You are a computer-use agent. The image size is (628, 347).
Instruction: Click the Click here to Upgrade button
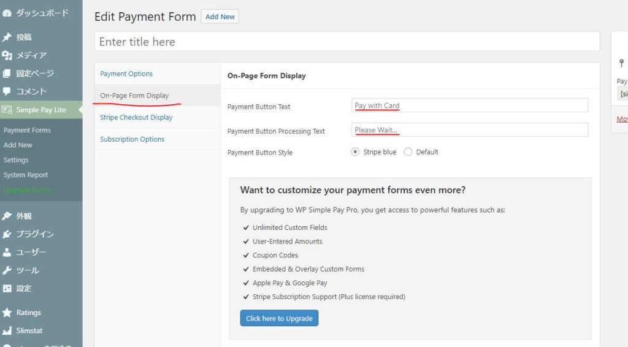(x=279, y=318)
